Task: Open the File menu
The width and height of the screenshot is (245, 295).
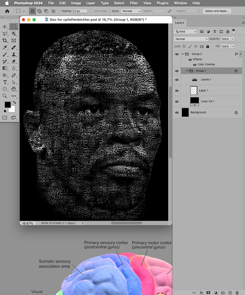Action: (51, 3)
